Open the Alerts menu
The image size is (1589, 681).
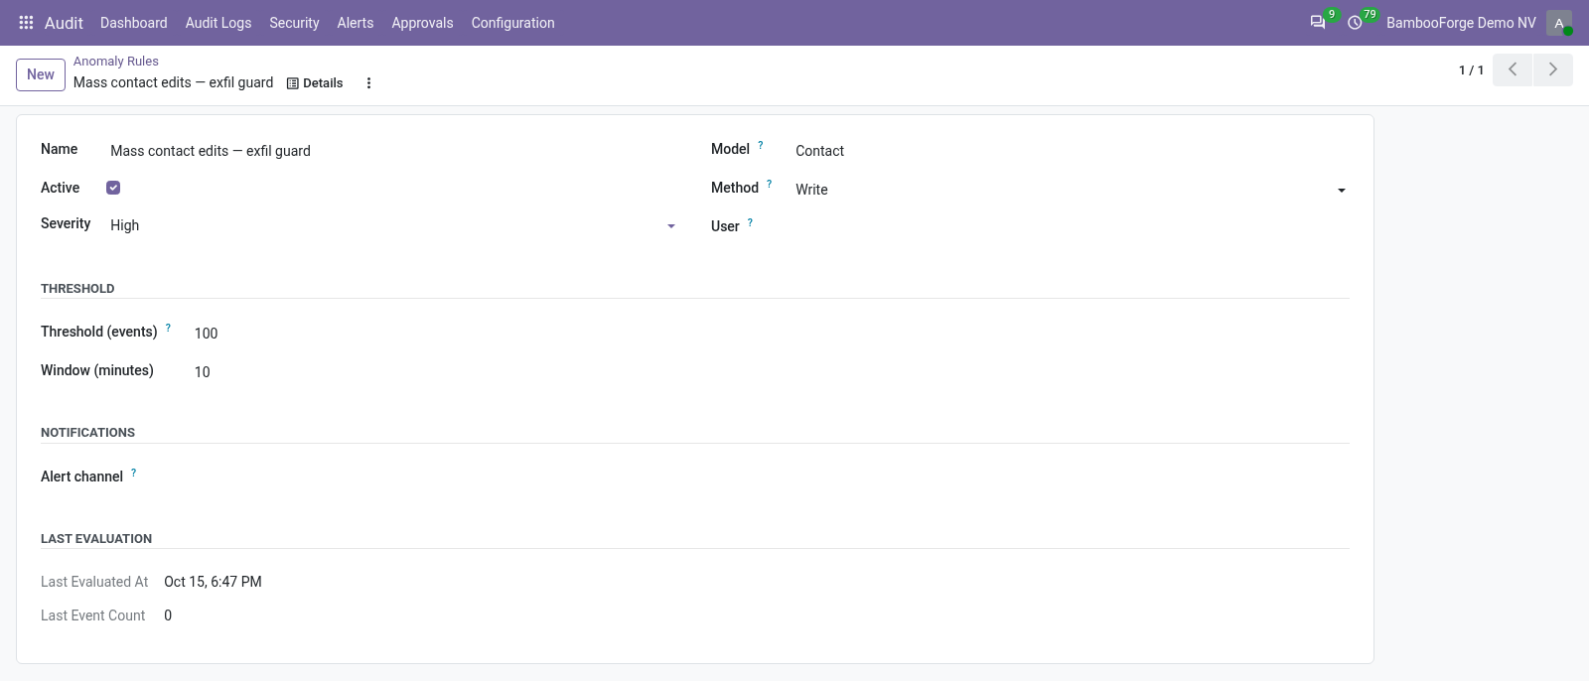point(356,23)
